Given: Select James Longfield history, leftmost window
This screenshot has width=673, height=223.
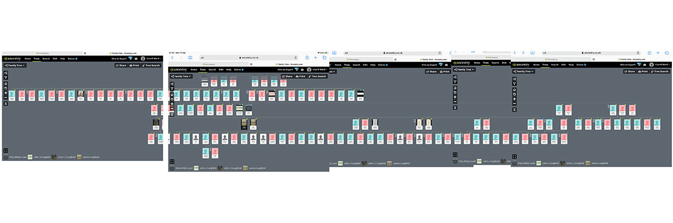Looking at the screenshot, I should (88, 157).
